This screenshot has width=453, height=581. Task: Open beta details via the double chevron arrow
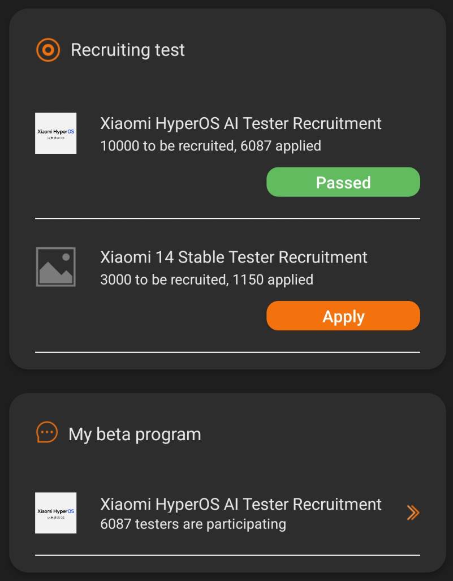click(x=413, y=513)
